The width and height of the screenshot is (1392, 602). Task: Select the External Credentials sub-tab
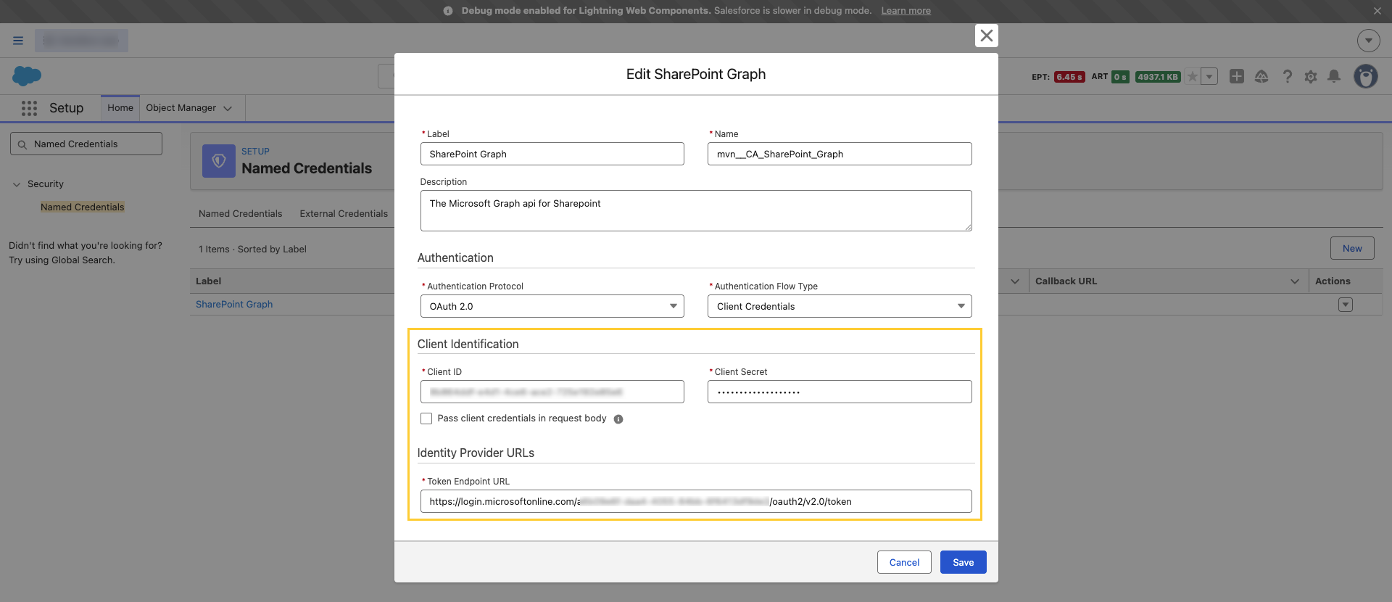(344, 214)
